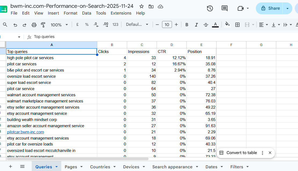Open the Data menu
298x171 pixels.
tap(87, 13)
